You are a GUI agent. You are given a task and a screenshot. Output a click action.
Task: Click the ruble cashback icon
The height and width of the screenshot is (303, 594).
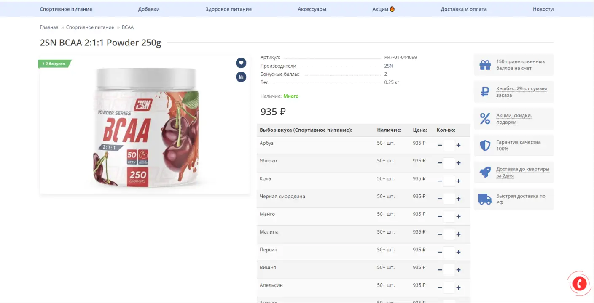coord(485,92)
